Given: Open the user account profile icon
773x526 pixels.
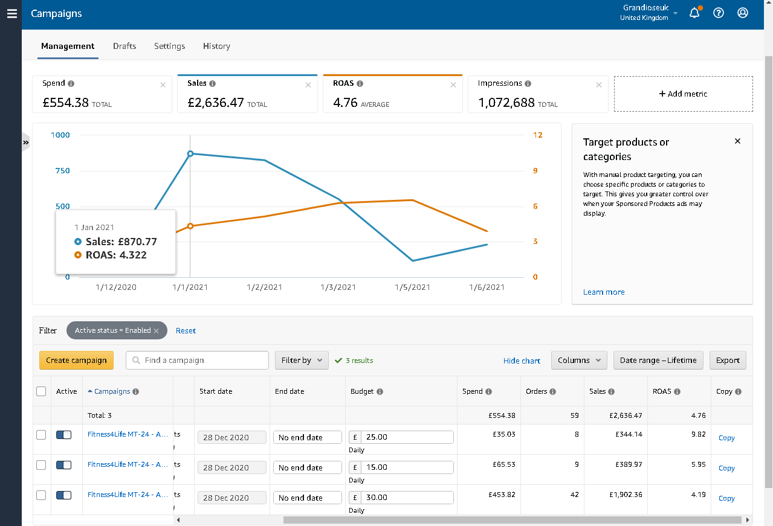Looking at the screenshot, I should point(743,13).
